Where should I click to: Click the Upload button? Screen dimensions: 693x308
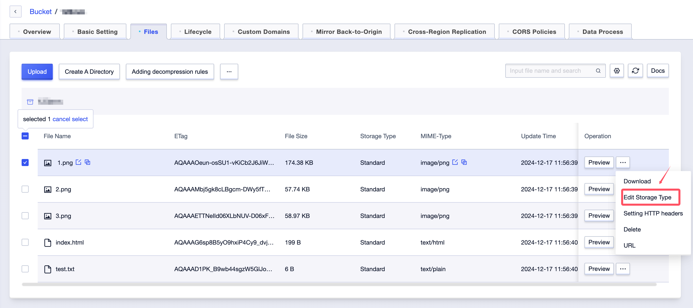click(x=37, y=71)
